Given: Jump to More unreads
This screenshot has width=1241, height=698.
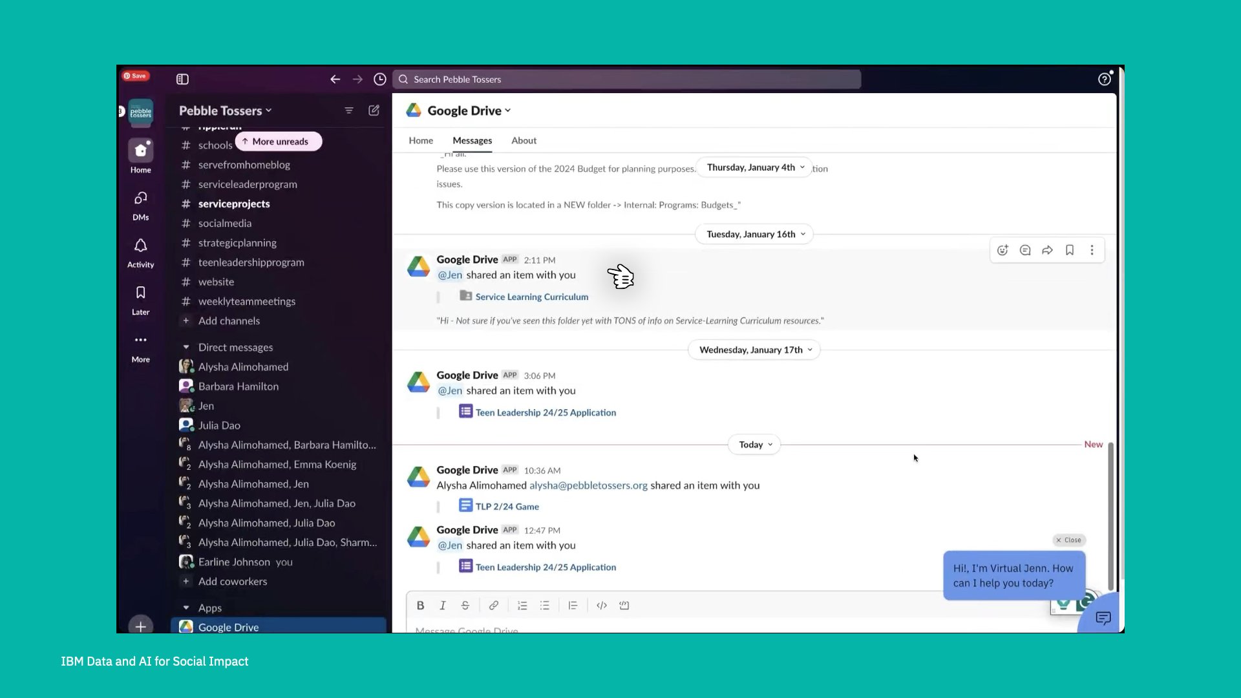Looking at the screenshot, I should pyautogui.click(x=279, y=142).
